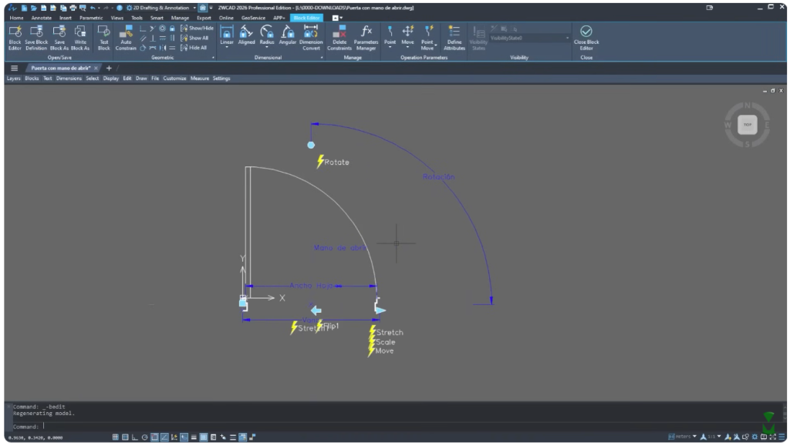Open Dimension Convert tool
790x446 pixels.
pos(311,38)
